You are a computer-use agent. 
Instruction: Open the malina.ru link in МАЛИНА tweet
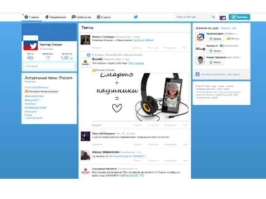click(x=132, y=175)
